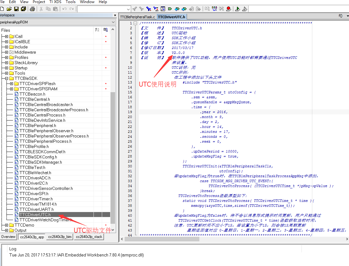Click the Find Previous toolbar icon
This screenshot has height=266, width=349.
[x=135, y=9]
